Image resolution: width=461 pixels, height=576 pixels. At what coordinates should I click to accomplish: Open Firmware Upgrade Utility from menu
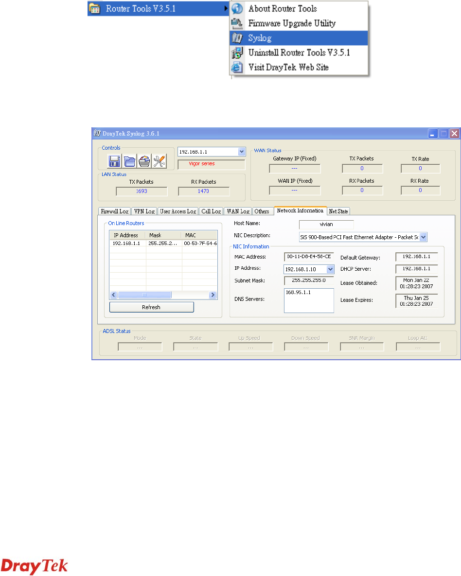click(299, 23)
